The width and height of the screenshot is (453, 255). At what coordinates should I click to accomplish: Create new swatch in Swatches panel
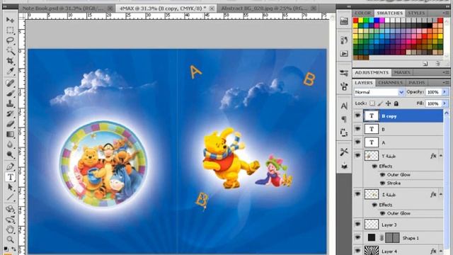click(x=425, y=64)
